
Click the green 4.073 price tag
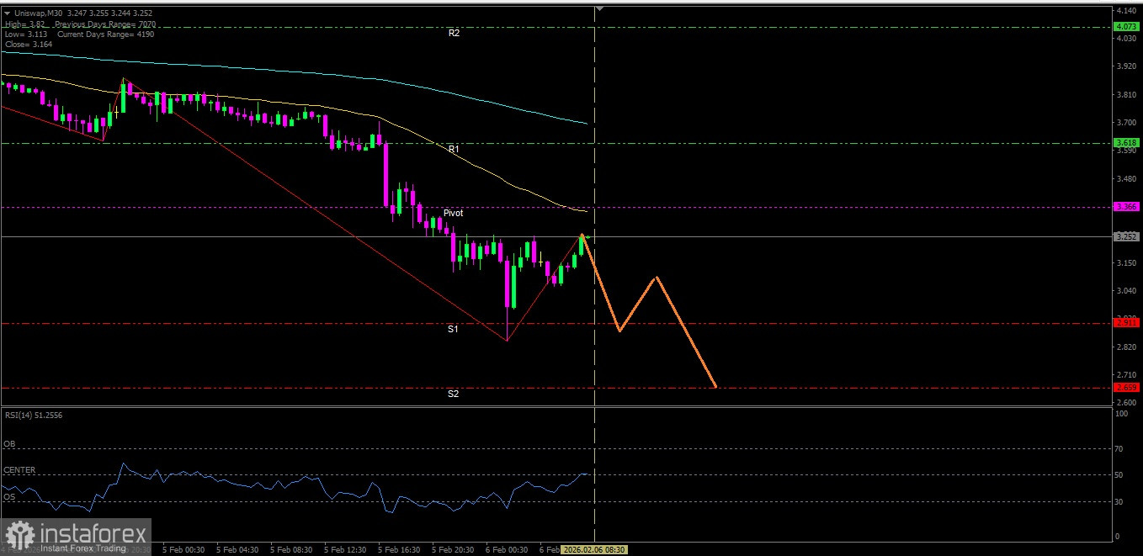pos(1126,27)
